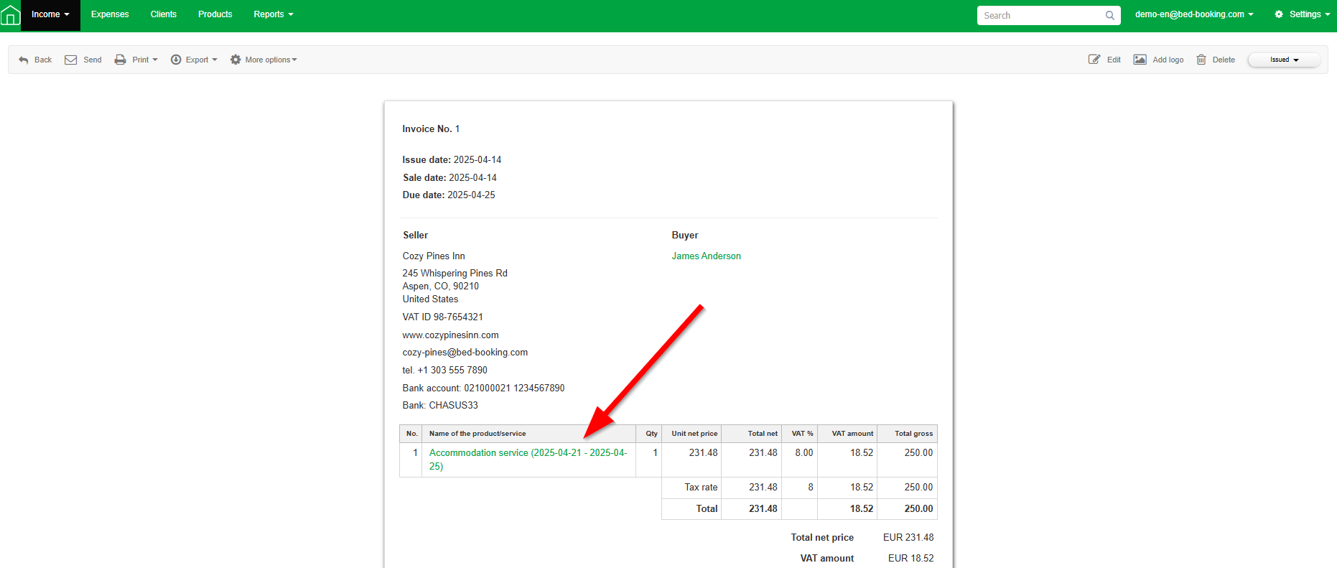This screenshot has width=1337, height=568.
Task: Click the Bank account number line
Action: tap(483, 388)
